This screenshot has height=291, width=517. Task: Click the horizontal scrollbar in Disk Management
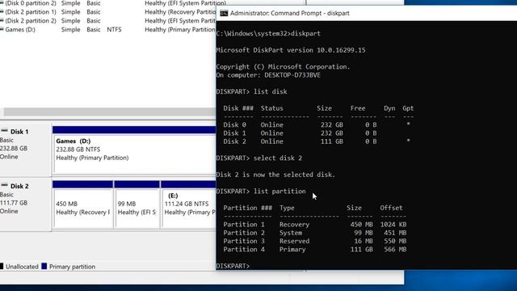(109, 112)
